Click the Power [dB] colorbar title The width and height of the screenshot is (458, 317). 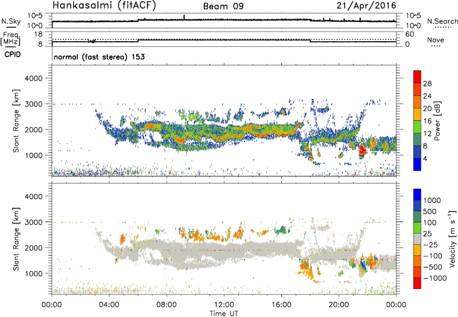[437, 121]
